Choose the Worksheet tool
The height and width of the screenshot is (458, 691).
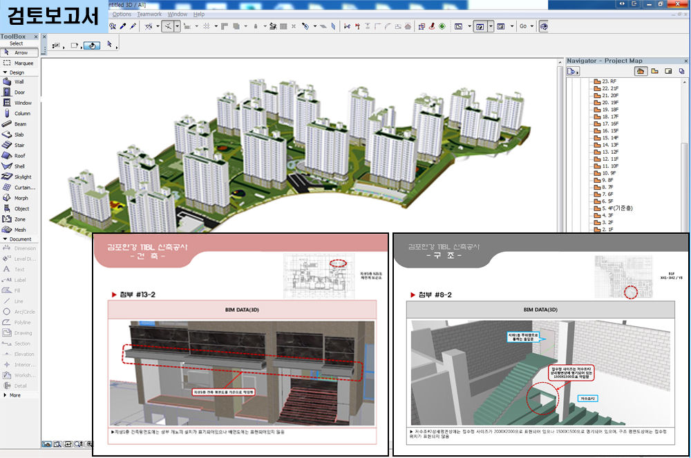pos(19,375)
